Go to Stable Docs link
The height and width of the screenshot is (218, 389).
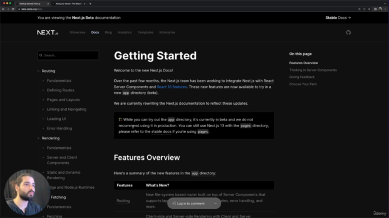coord(338,18)
